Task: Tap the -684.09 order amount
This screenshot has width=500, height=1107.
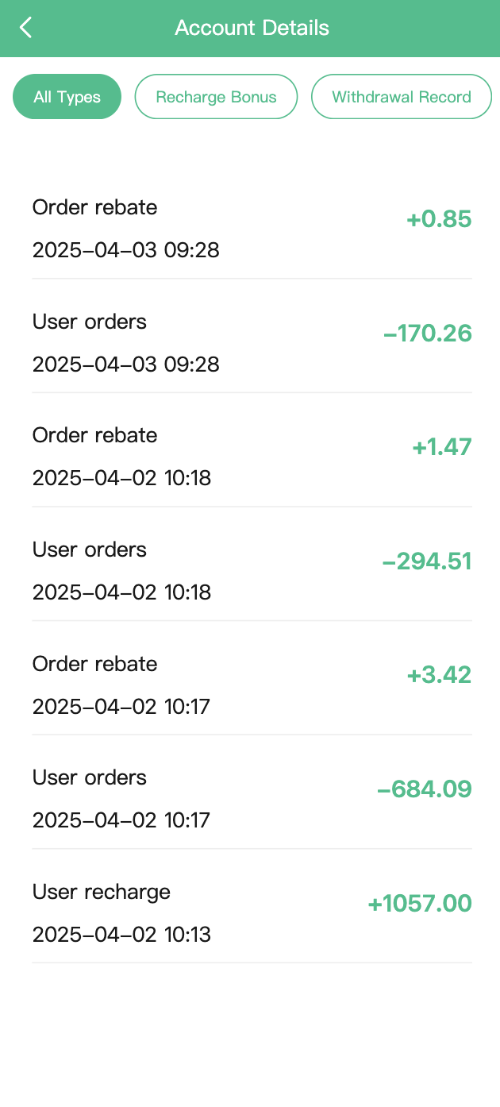Action: [425, 789]
